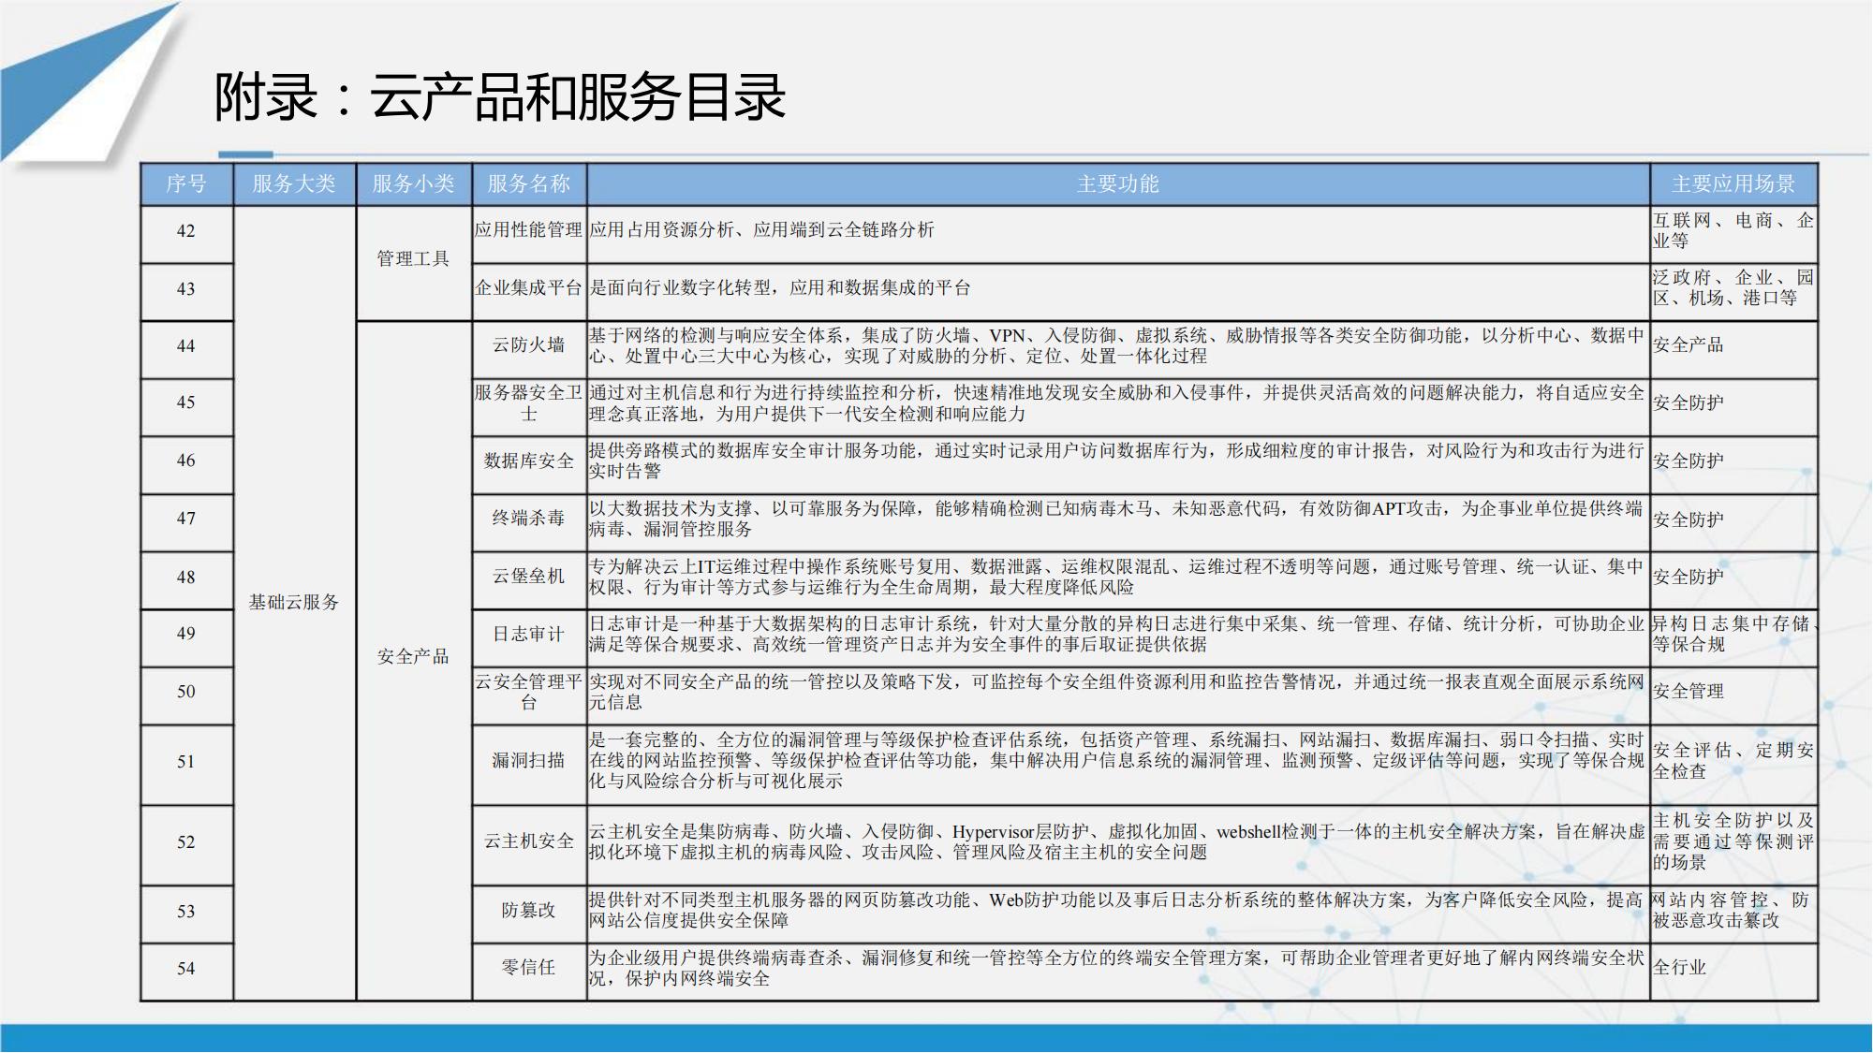Select the 基础云服务 category cell
Image resolution: width=1873 pixels, height=1053 pixels.
pyautogui.click(x=294, y=603)
